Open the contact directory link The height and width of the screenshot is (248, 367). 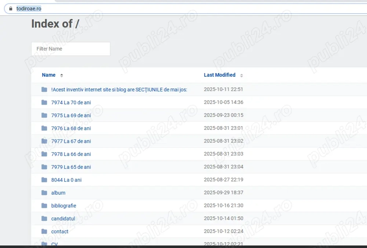[60, 231]
